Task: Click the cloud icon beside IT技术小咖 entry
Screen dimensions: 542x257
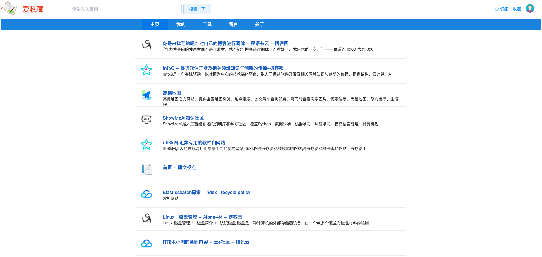Action: click(147, 244)
